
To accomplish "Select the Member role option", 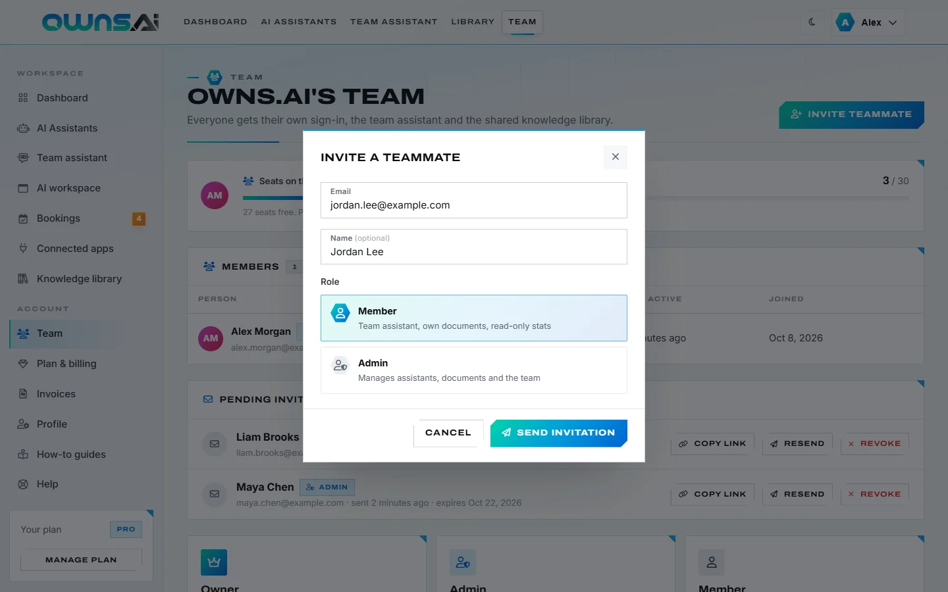I will point(474,318).
